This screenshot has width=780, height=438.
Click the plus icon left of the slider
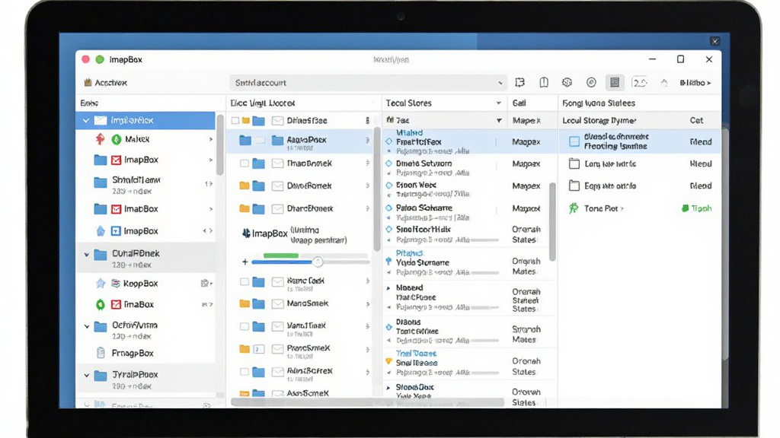(245, 262)
